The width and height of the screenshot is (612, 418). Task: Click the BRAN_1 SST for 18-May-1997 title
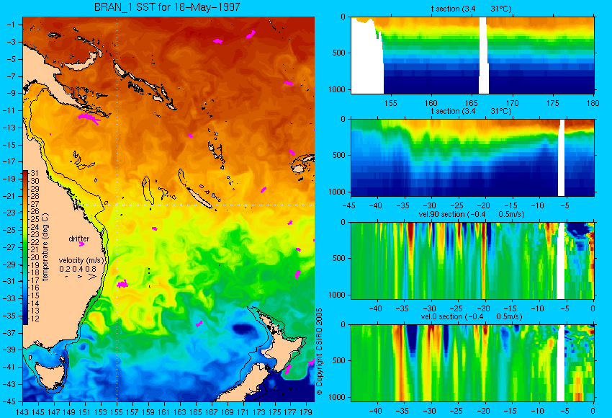click(x=167, y=7)
